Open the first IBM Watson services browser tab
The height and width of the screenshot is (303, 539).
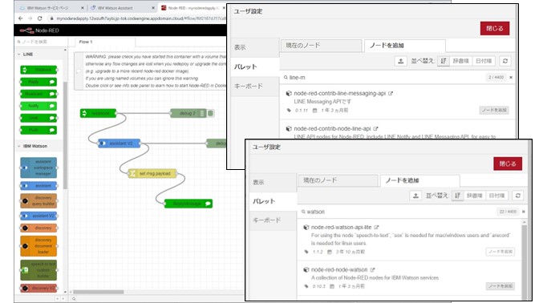point(51,7)
